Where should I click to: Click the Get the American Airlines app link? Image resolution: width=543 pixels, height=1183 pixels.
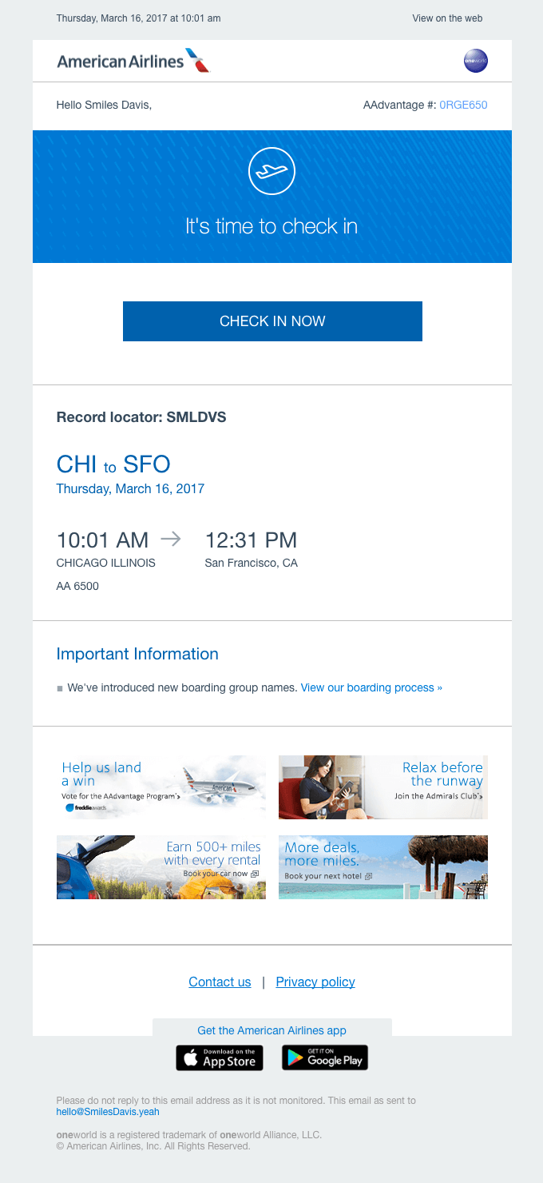coord(271,1030)
